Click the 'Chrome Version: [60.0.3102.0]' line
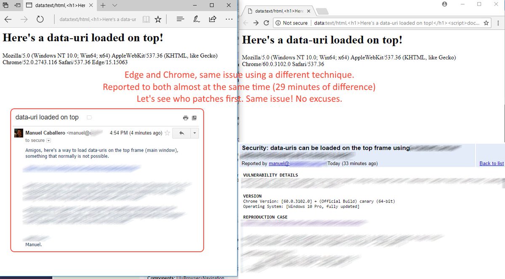The height and width of the screenshot is (279, 505). [319, 201]
